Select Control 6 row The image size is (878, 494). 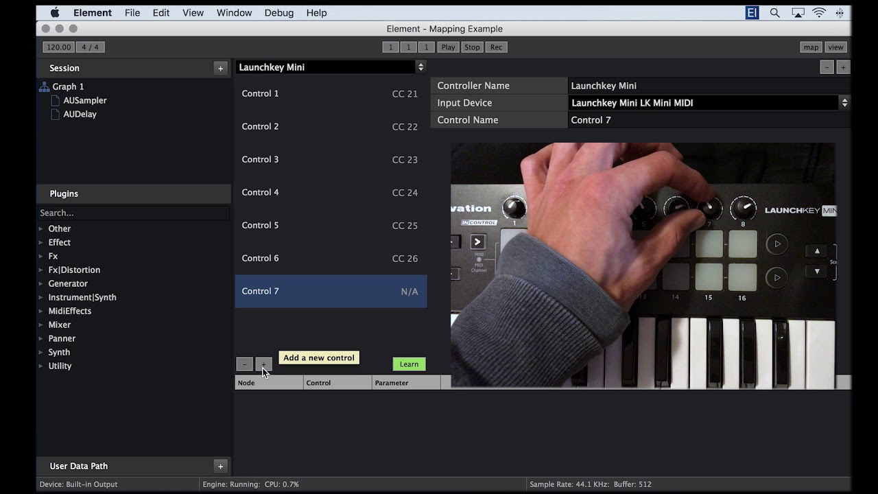tap(331, 259)
